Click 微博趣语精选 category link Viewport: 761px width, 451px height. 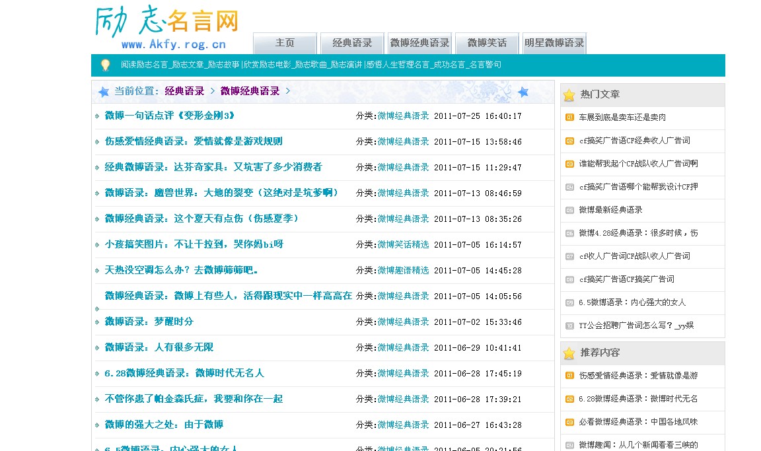pyautogui.click(x=404, y=270)
